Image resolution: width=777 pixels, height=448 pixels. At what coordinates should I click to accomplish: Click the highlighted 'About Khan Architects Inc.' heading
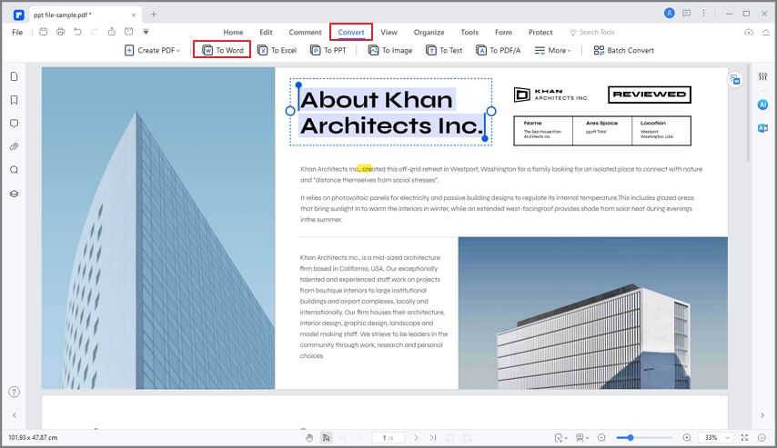coord(391,113)
